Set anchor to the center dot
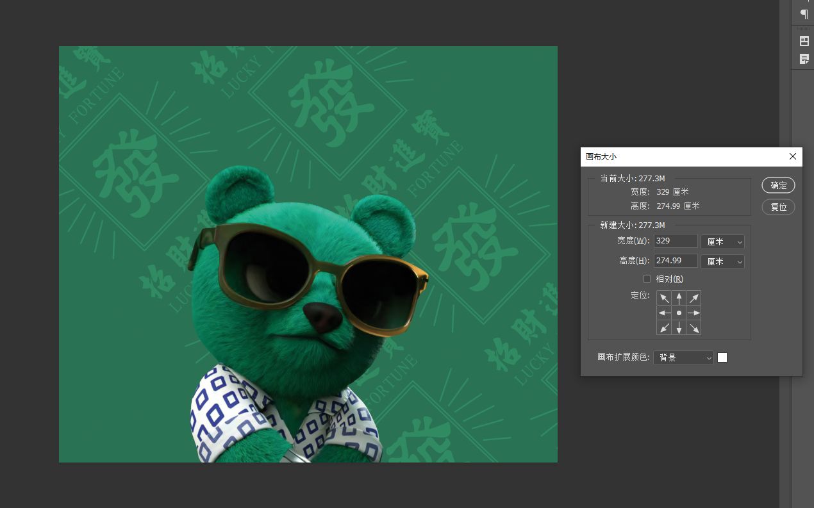 tap(679, 313)
